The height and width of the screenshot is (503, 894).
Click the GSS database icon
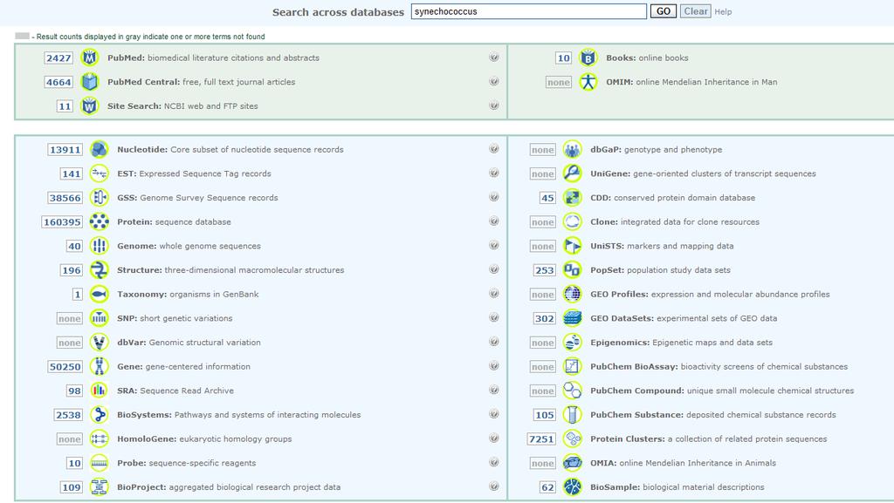point(100,197)
